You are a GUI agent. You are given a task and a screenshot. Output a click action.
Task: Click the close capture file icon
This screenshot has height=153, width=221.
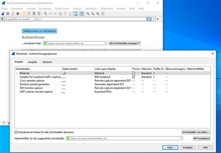click(34, 14)
